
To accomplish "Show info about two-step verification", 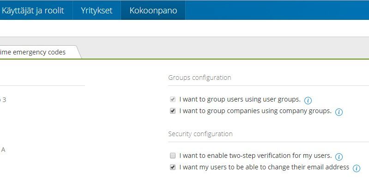I will point(339,156).
